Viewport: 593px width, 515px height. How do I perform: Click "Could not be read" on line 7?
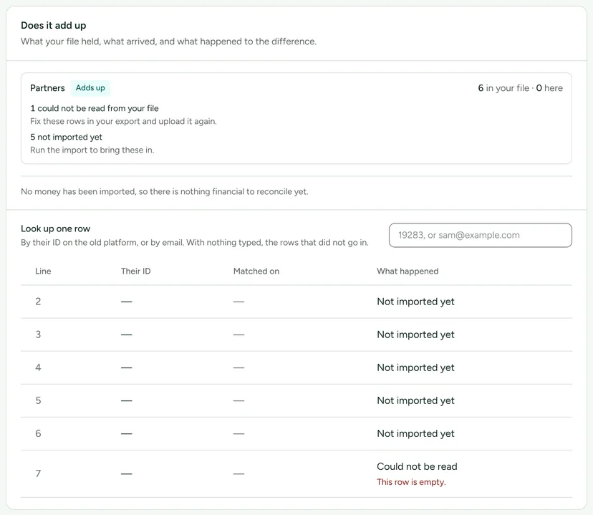pyautogui.click(x=417, y=466)
